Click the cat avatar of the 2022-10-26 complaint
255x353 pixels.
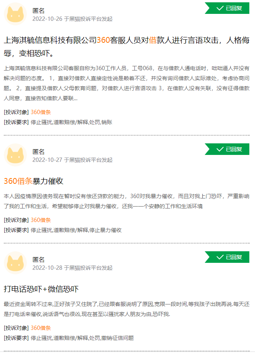[x=15, y=14]
